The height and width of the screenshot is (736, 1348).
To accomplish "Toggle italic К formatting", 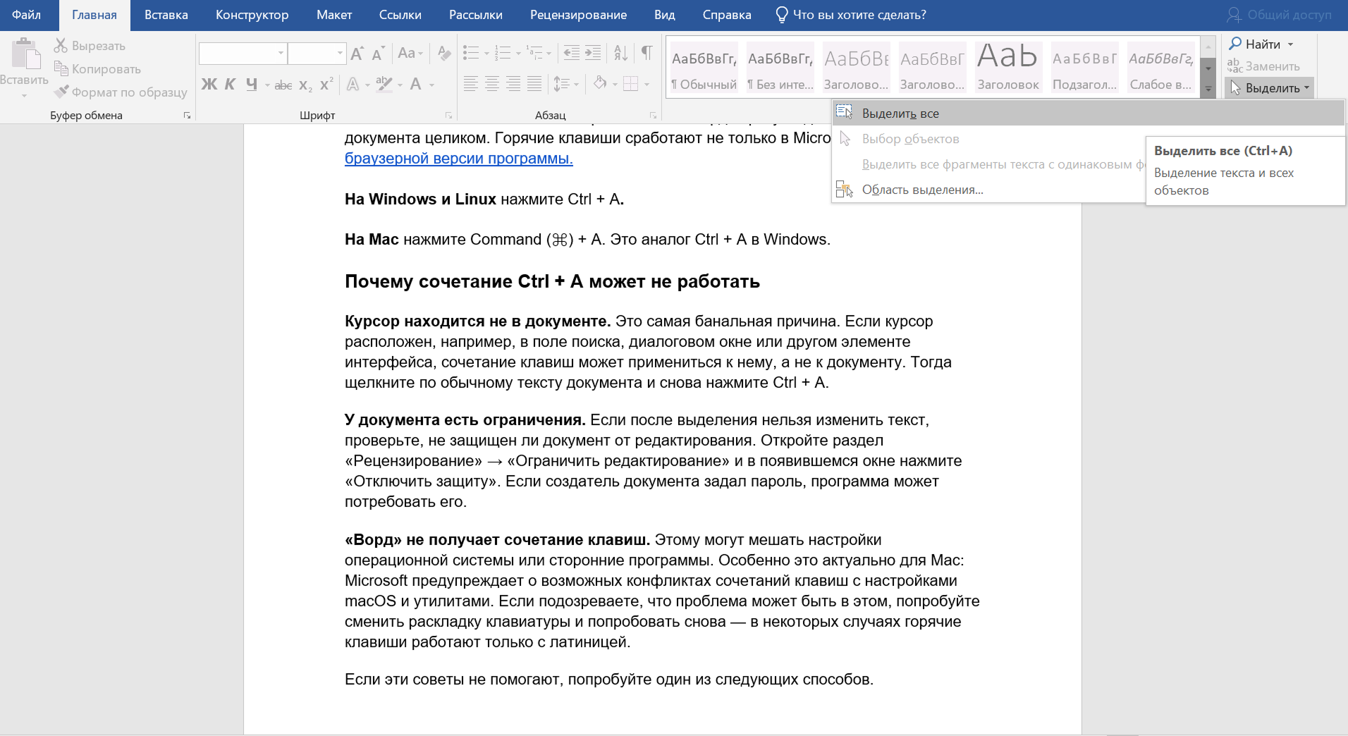I will click(231, 85).
